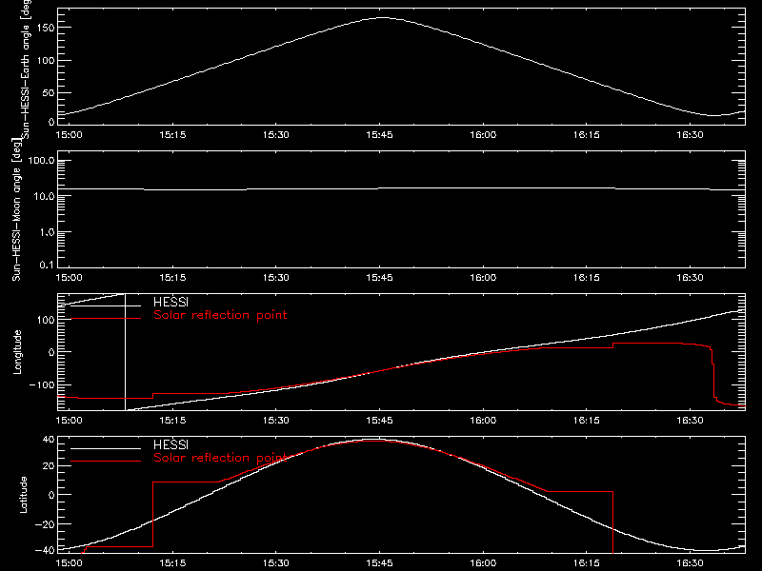The height and width of the screenshot is (571, 762).
Task: Click the 100.0 tick on Moon angle axis
Action: (41, 160)
